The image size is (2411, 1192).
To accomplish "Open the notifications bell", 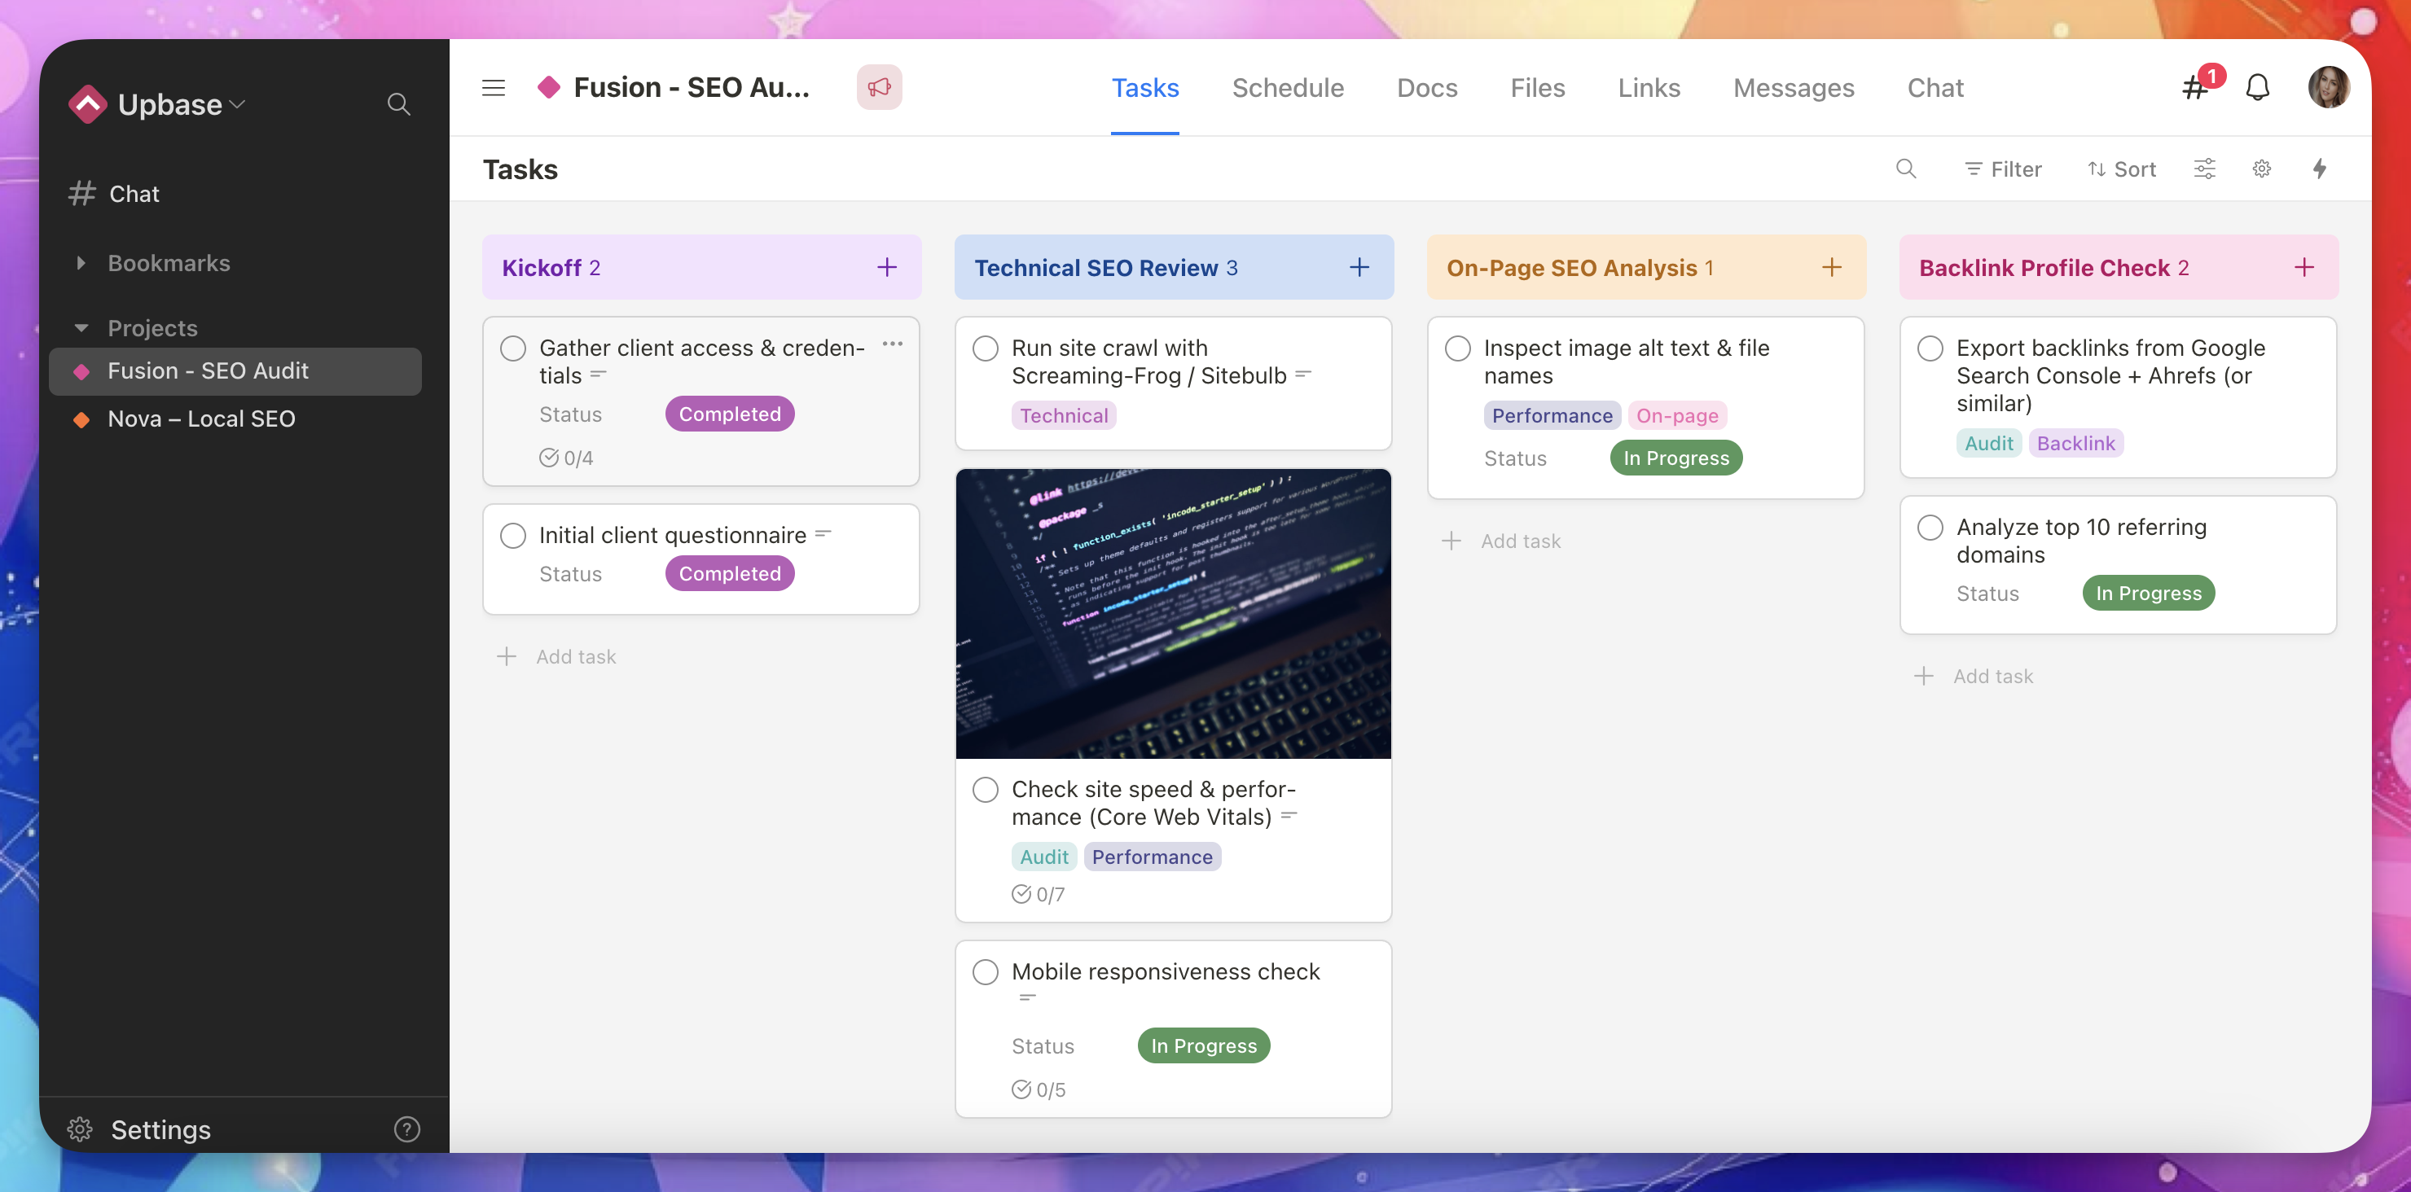I will tap(2256, 87).
